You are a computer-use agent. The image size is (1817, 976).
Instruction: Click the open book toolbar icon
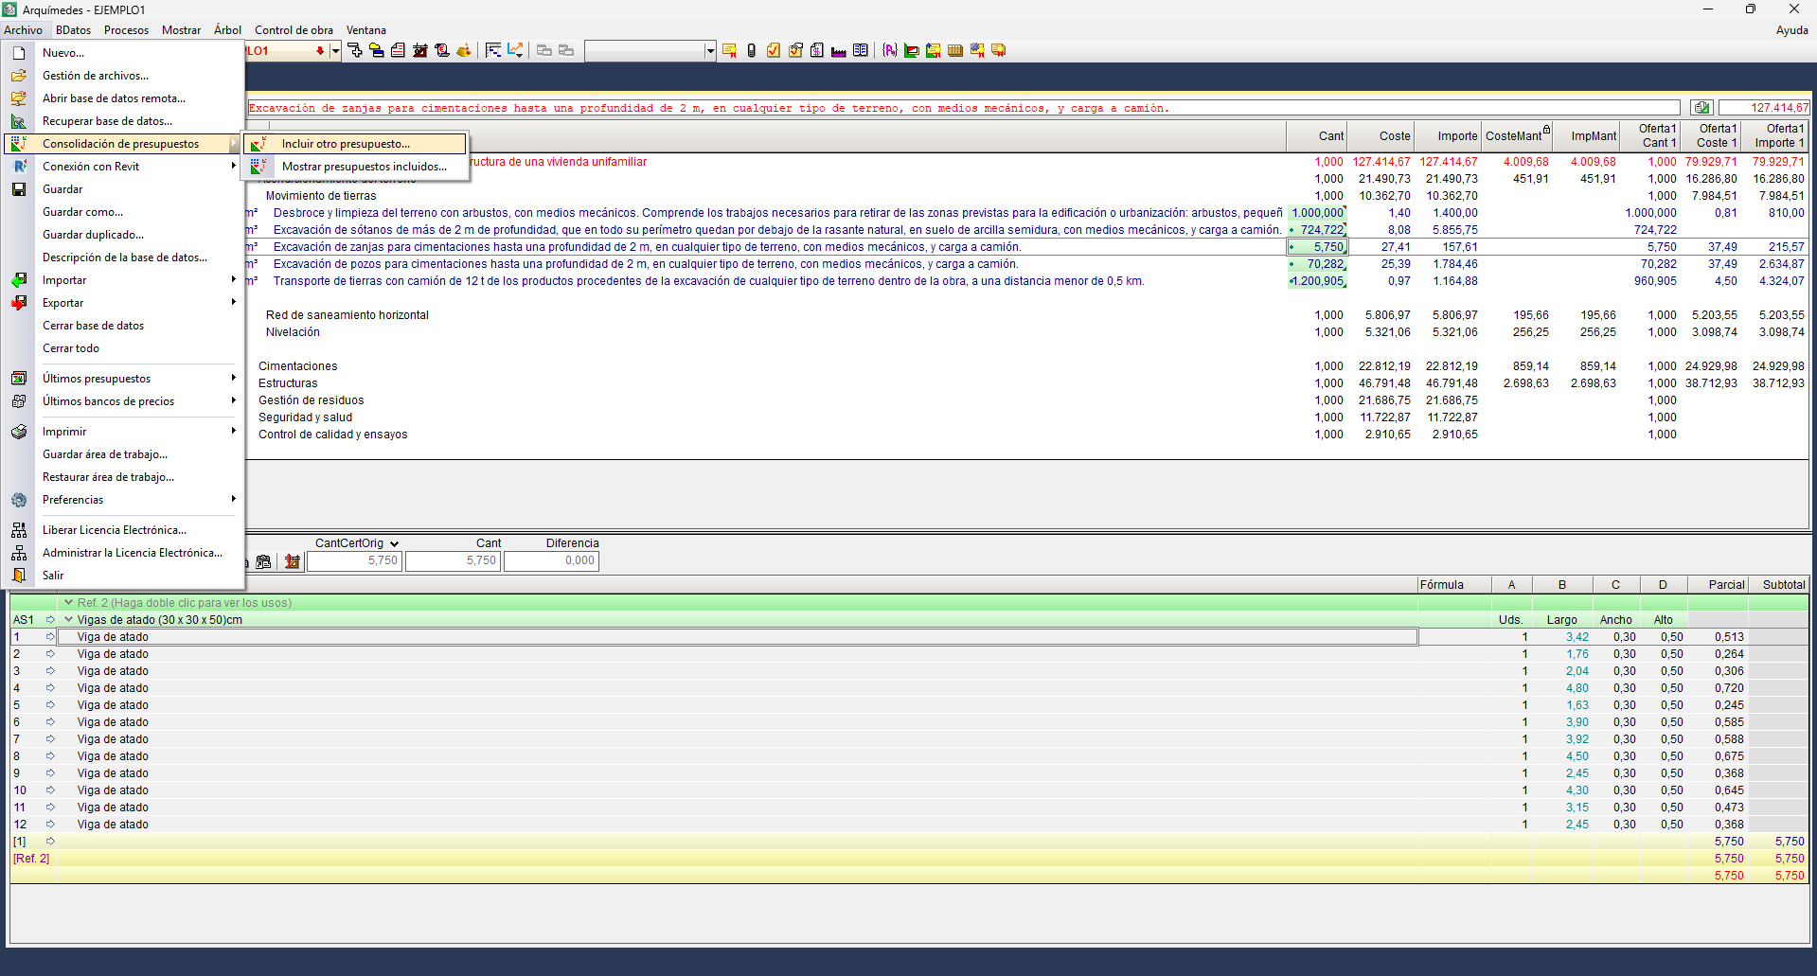861,50
